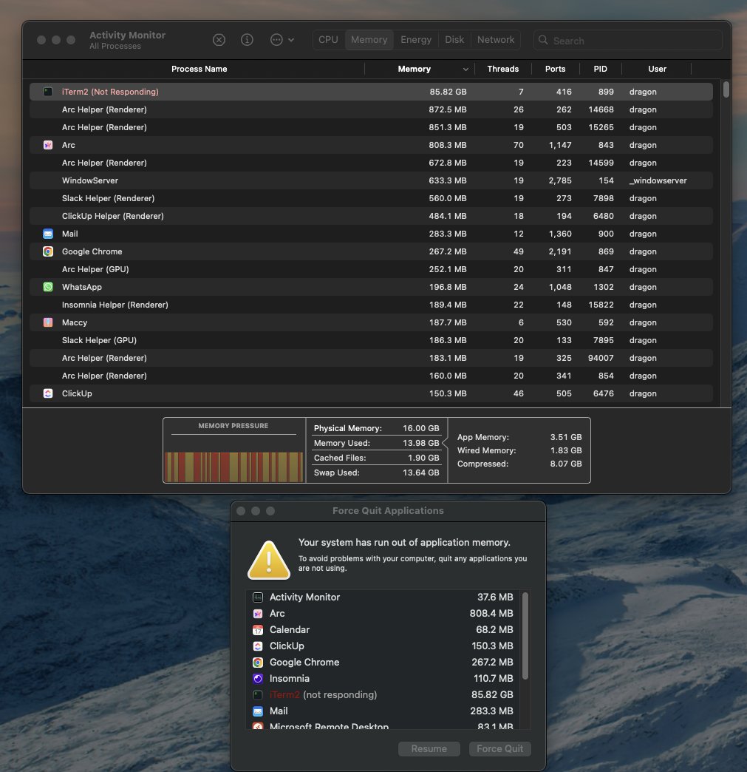Select Arc Helper (Renderer) using 872.5 MB

(371, 109)
